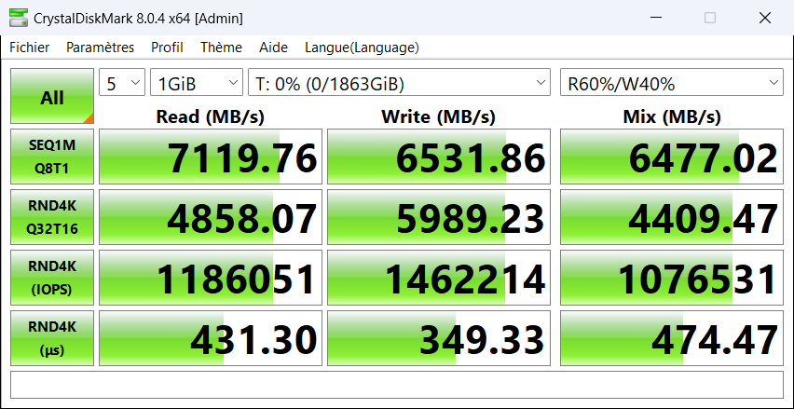Start all benchmarks with the All button
The image size is (794, 409).
coord(52,97)
